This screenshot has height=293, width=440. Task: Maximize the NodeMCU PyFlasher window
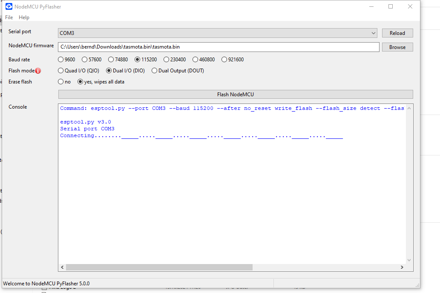coord(391,6)
